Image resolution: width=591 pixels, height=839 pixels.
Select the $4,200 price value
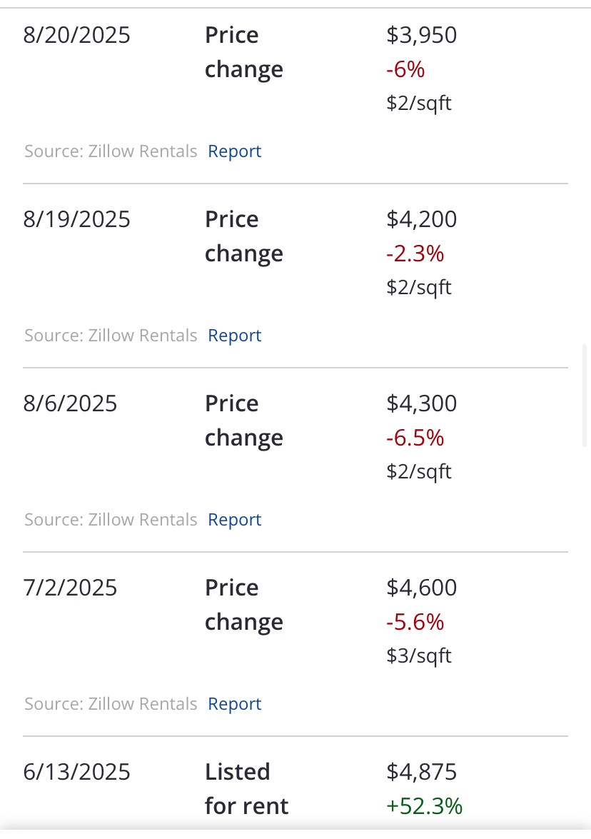coord(421,219)
